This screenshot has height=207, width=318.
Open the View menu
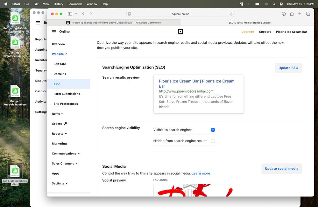click(46, 4)
